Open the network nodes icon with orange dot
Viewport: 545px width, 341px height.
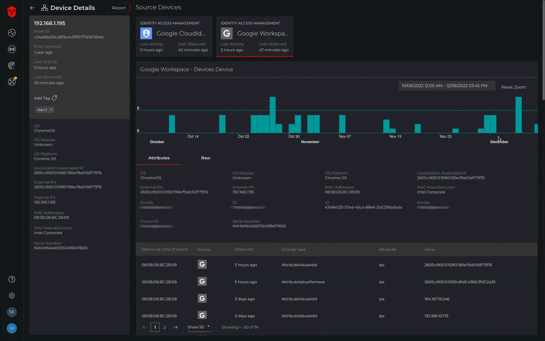tap(12, 82)
